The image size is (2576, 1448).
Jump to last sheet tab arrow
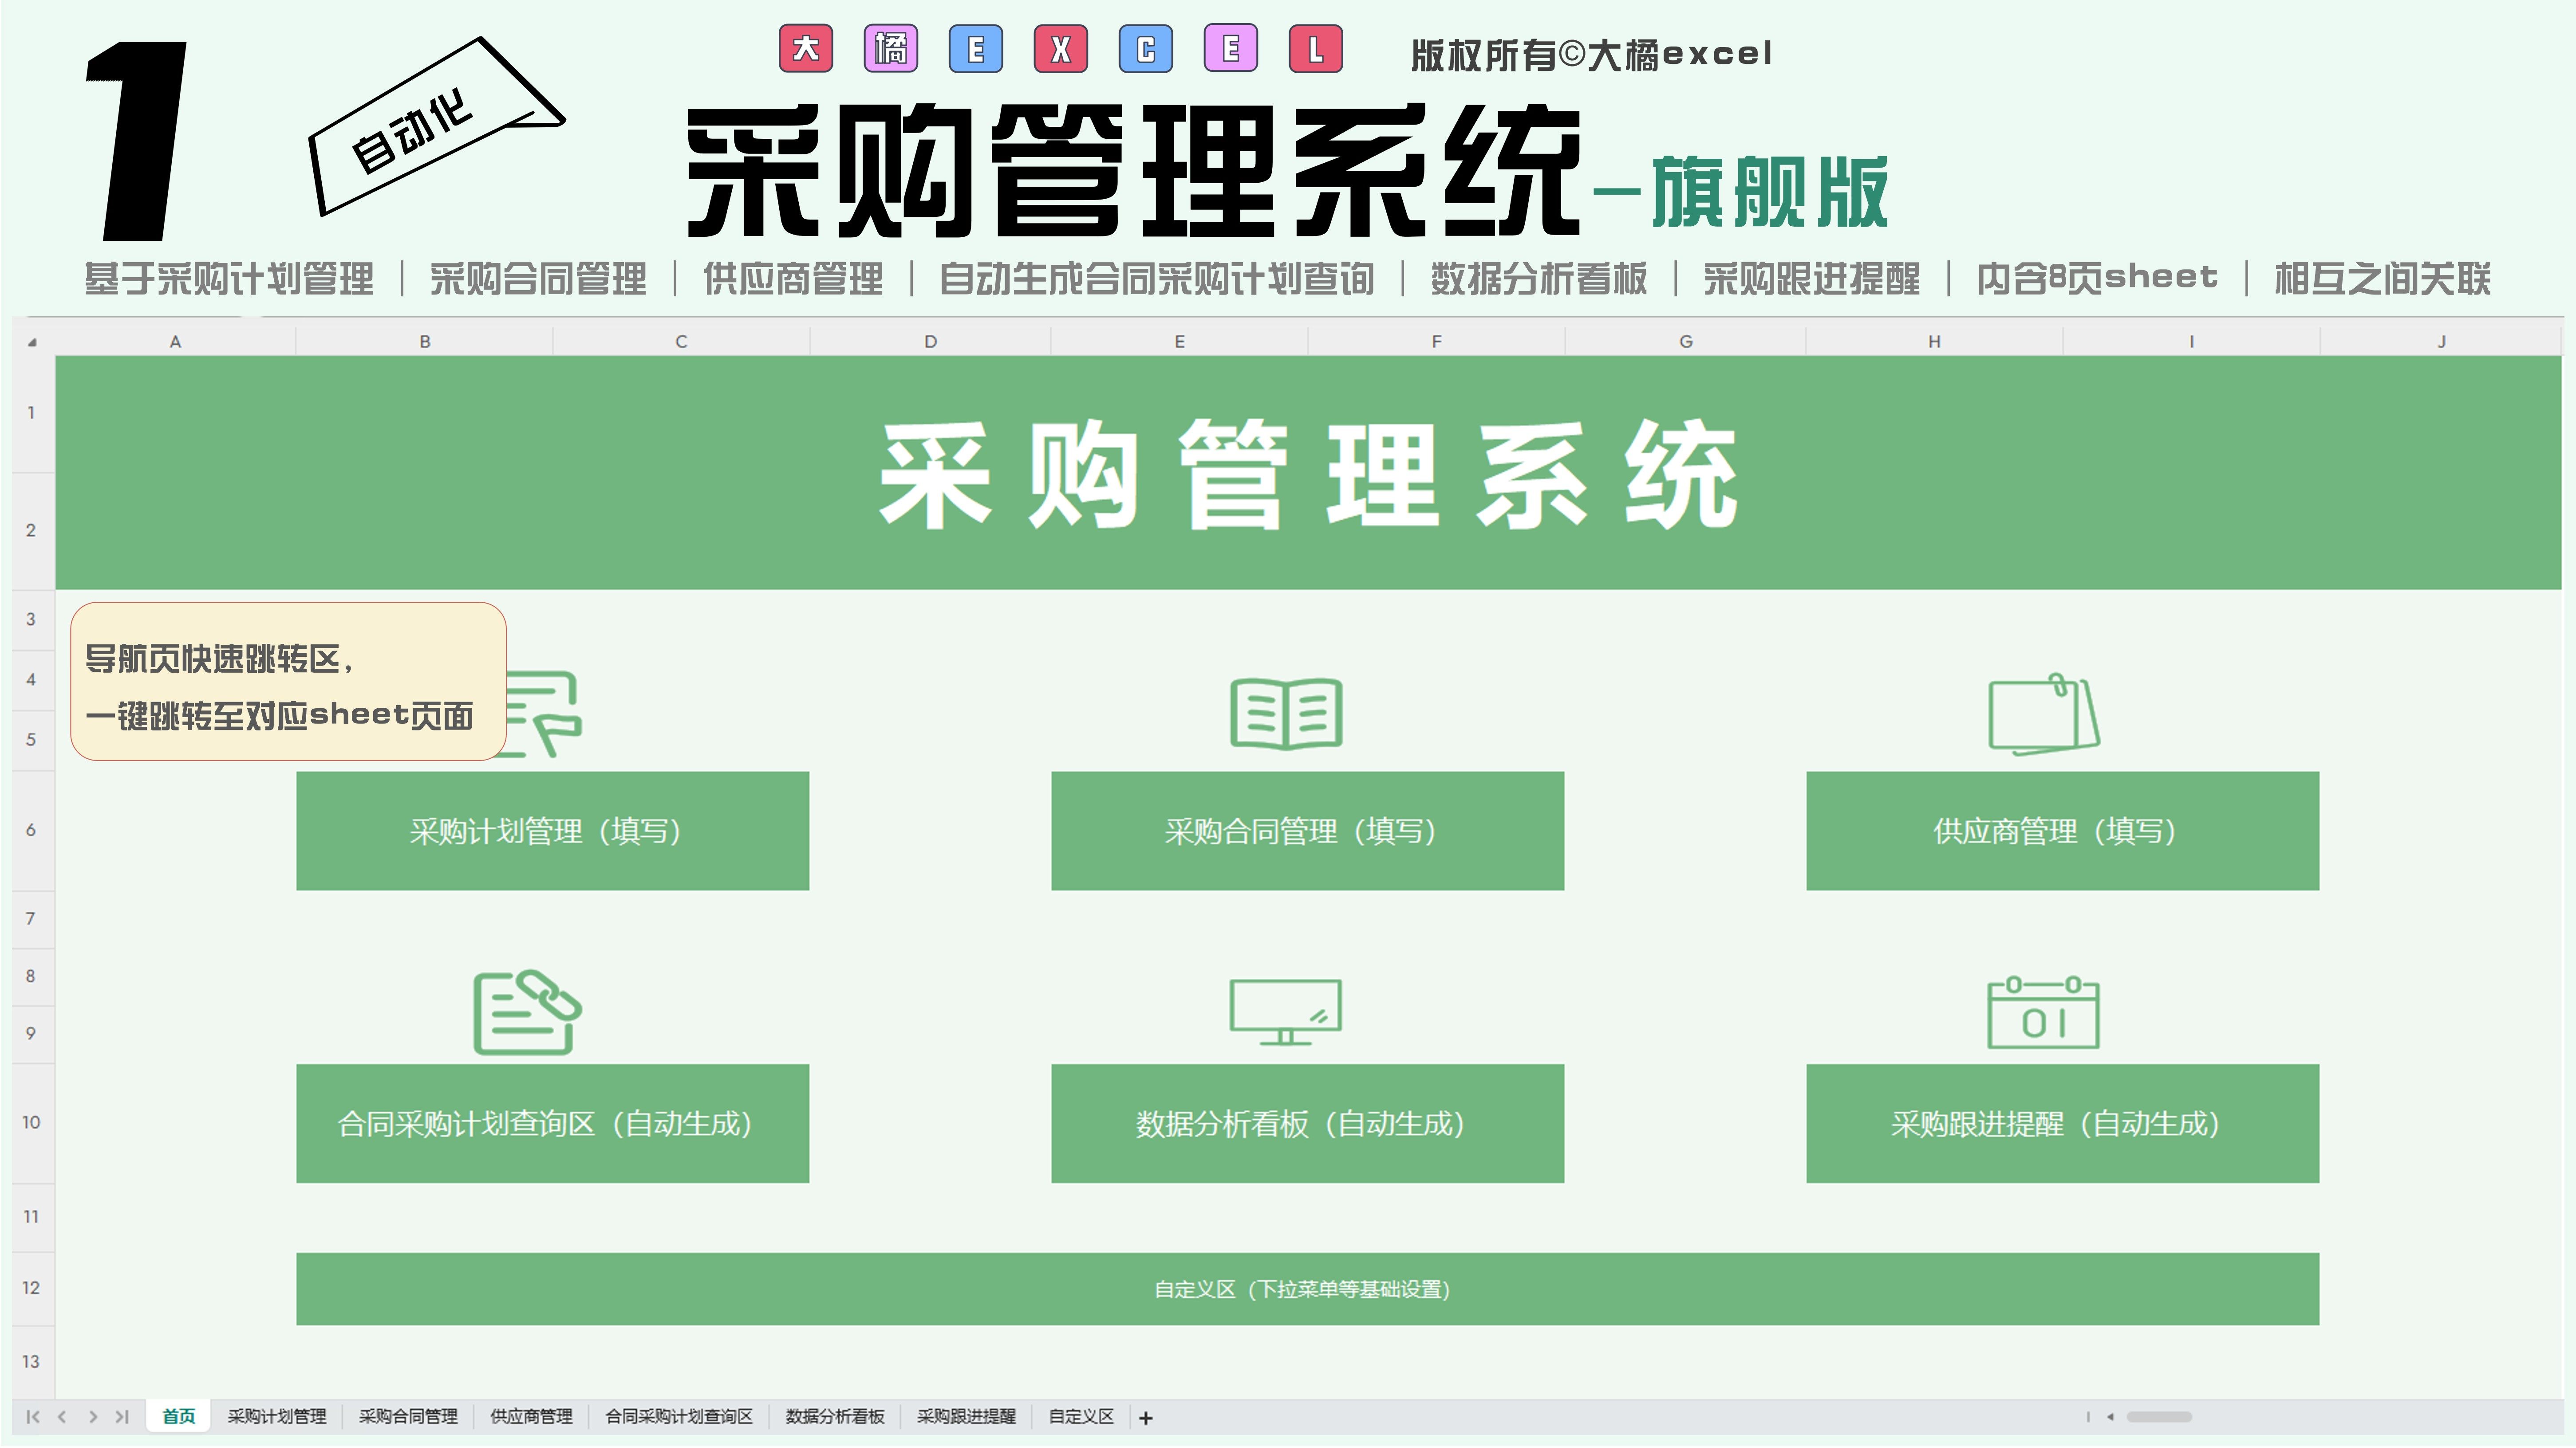click(x=122, y=1417)
